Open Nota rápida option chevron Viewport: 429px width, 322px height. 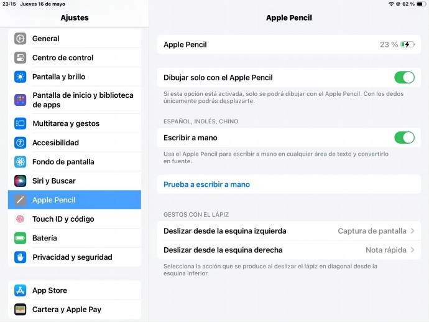412,250
